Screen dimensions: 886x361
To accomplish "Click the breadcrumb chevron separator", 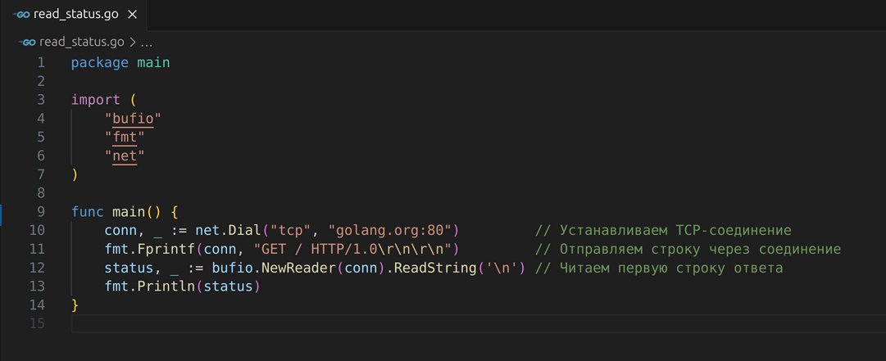I will point(133,42).
